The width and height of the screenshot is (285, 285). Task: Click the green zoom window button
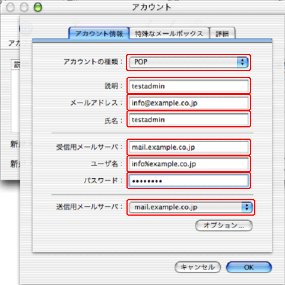pos(37,7)
